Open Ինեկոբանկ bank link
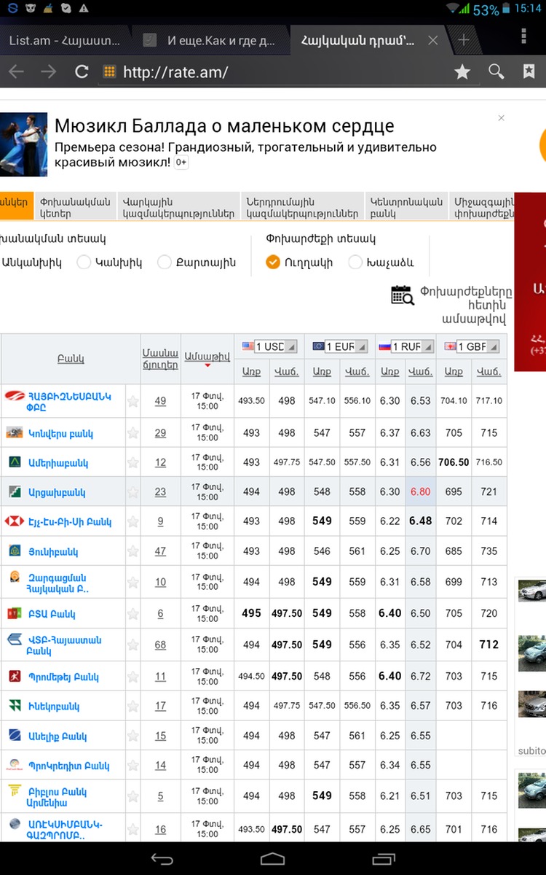The width and height of the screenshot is (546, 875). [x=54, y=706]
